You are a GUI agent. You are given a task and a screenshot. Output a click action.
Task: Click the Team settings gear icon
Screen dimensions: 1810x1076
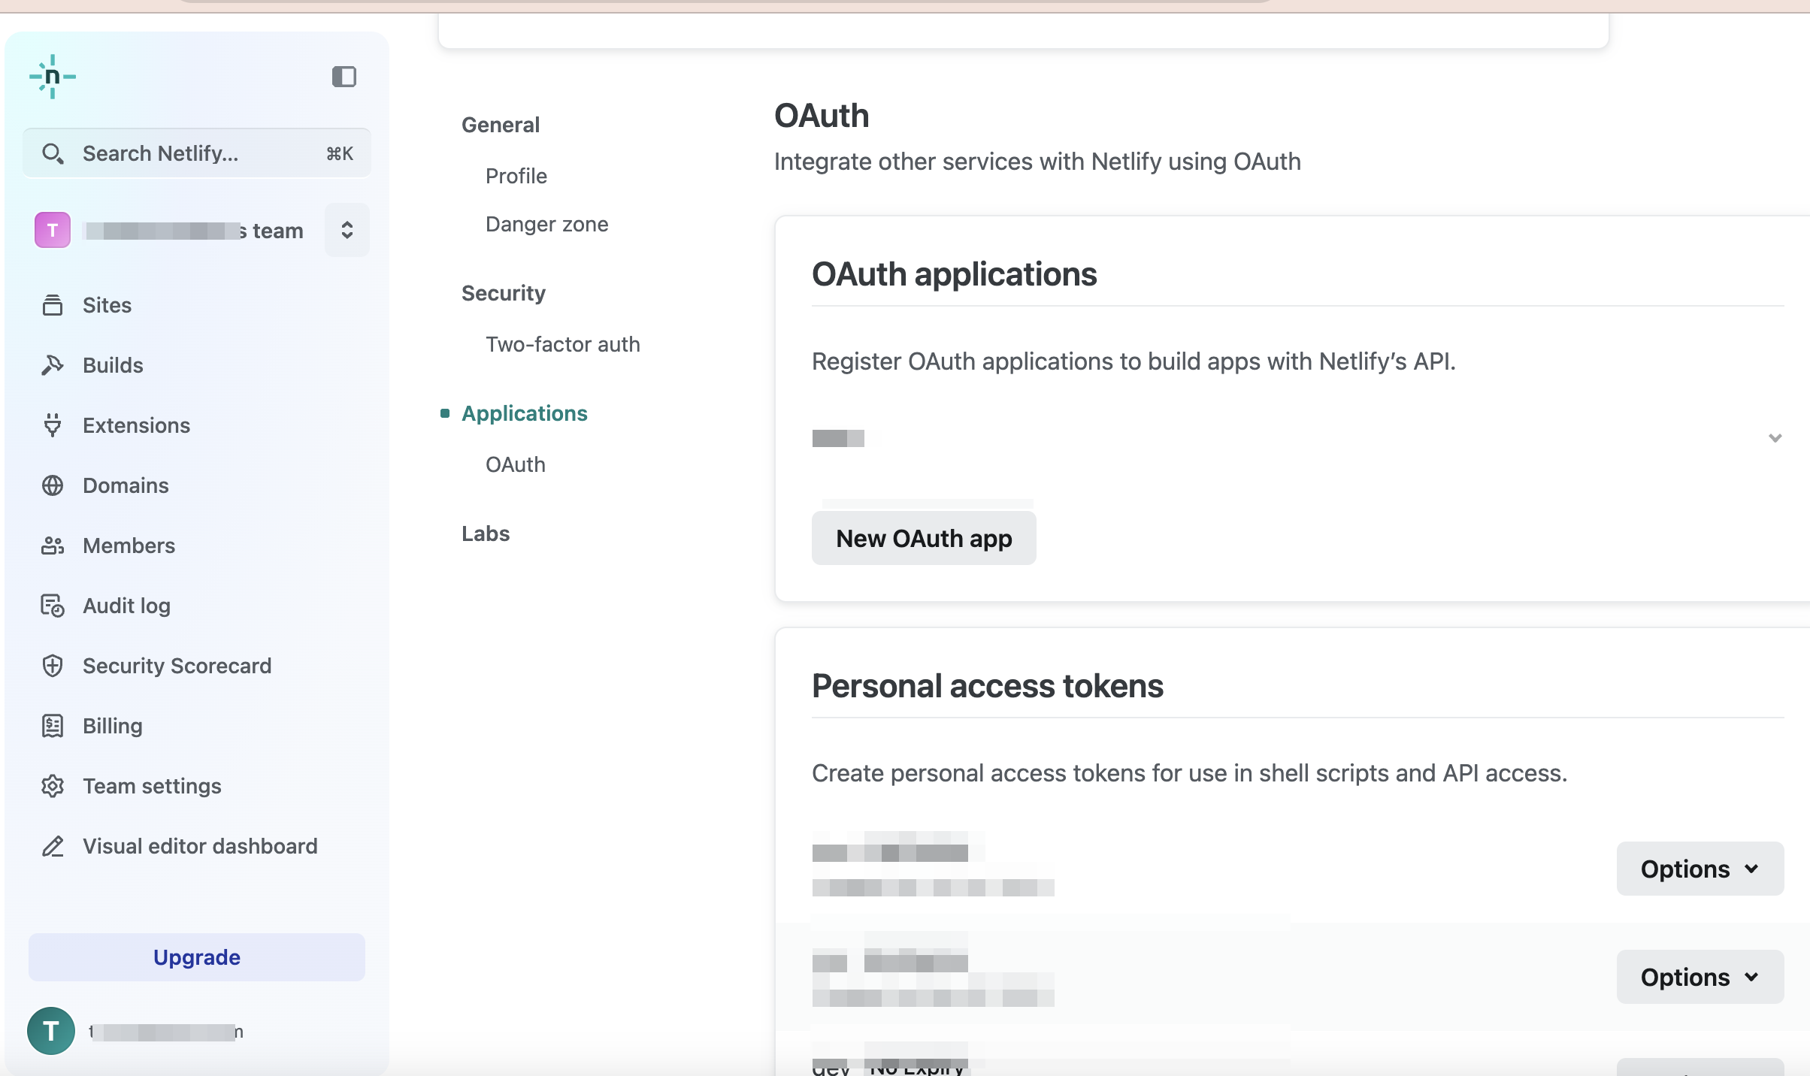(52, 786)
